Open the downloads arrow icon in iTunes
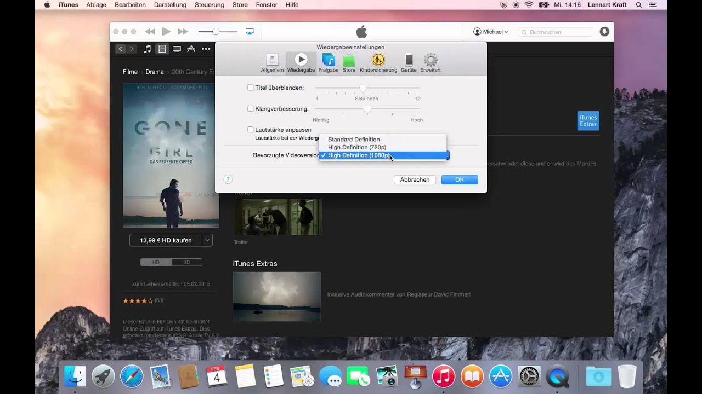The width and height of the screenshot is (702, 394). click(604, 32)
